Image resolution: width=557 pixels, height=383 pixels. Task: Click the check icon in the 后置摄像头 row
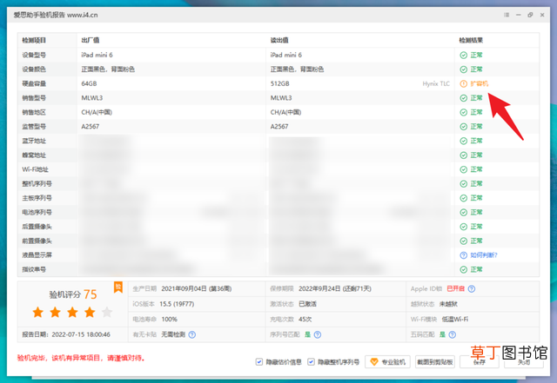[x=464, y=227]
